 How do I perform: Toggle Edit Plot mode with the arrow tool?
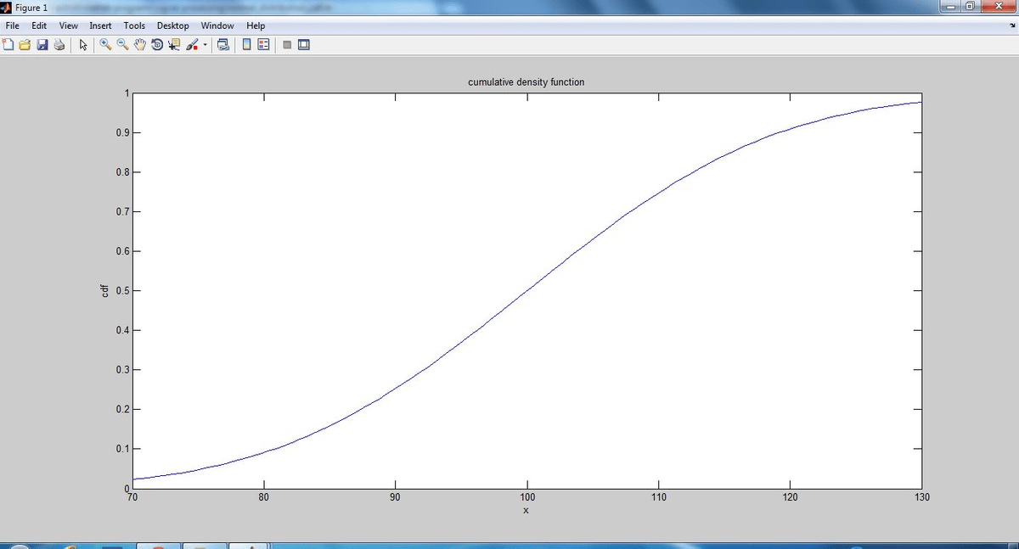tap(83, 44)
